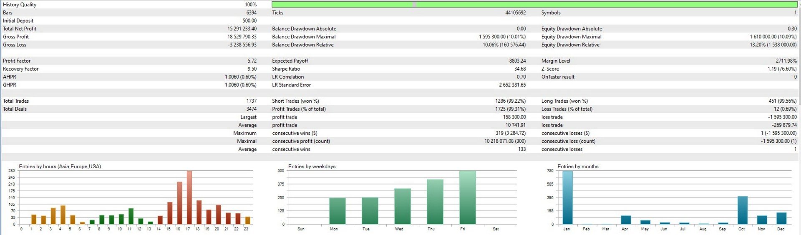Click the Initial Deposit value 500.00

(x=249, y=20)
